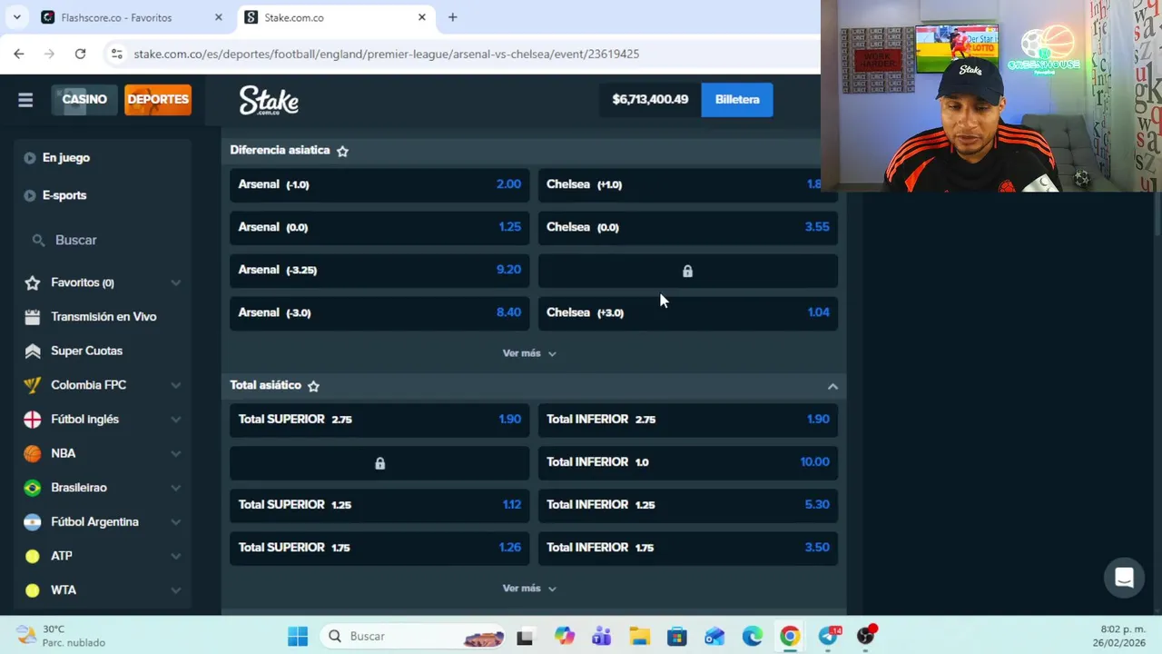Pick Arsenal (0.0) at 1.25 odds
The height and width of the screenshot is (654, 1162).
(379, 227)
